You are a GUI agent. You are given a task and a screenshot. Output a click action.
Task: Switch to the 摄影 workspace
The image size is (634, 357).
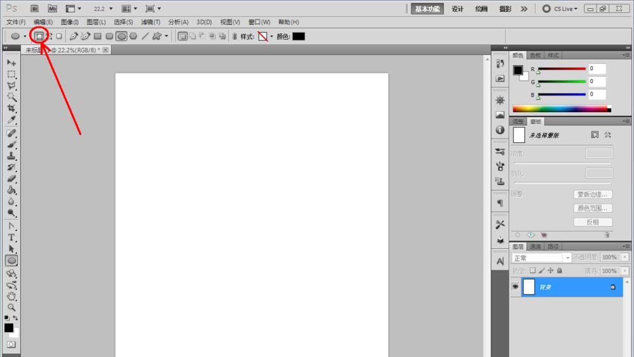tap(505, 9)
